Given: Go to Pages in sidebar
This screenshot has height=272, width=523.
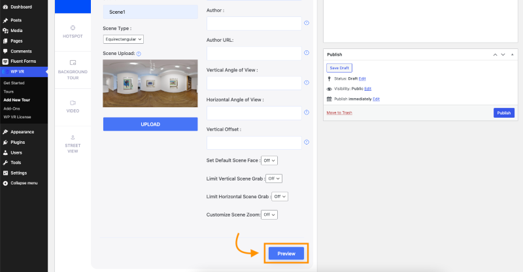Looking at the screenshot, I should [x=16, y=41].
